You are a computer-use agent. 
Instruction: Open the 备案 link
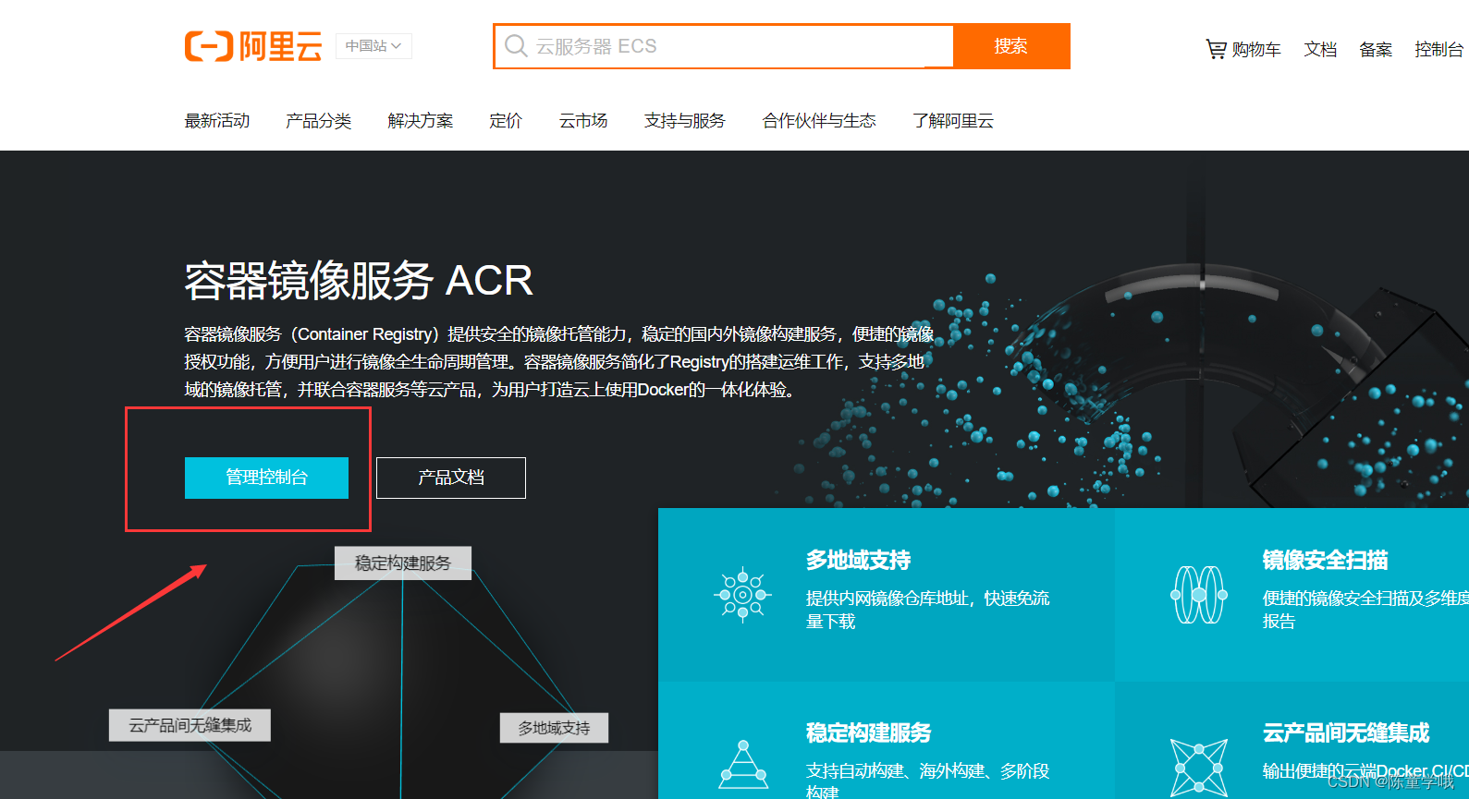pyautogui.click(x=1376, y=50)
